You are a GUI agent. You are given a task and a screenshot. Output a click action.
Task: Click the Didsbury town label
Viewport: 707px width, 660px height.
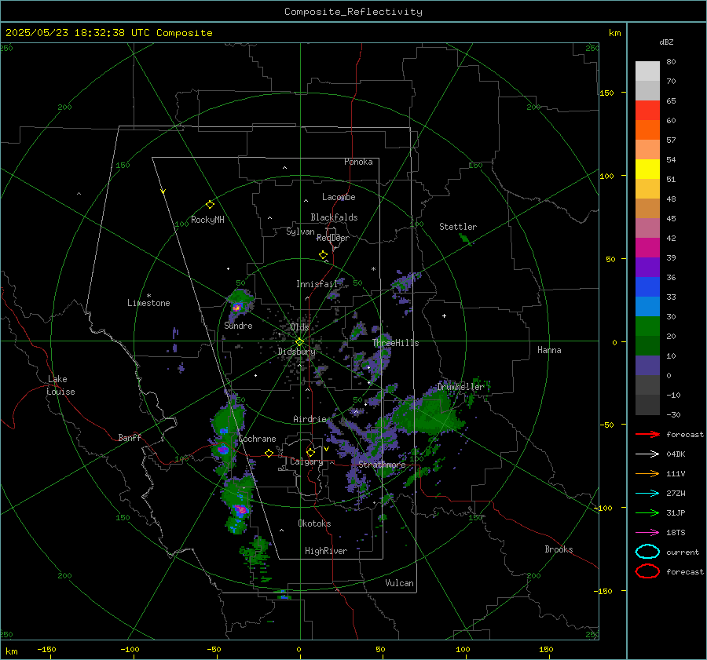296,352
